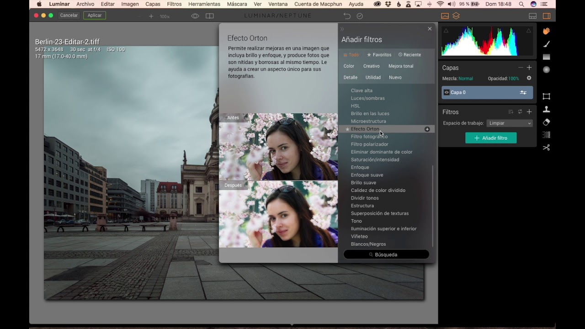585x329 pixels.
Task: Filter by Creativo category
Action: (372, 66)
